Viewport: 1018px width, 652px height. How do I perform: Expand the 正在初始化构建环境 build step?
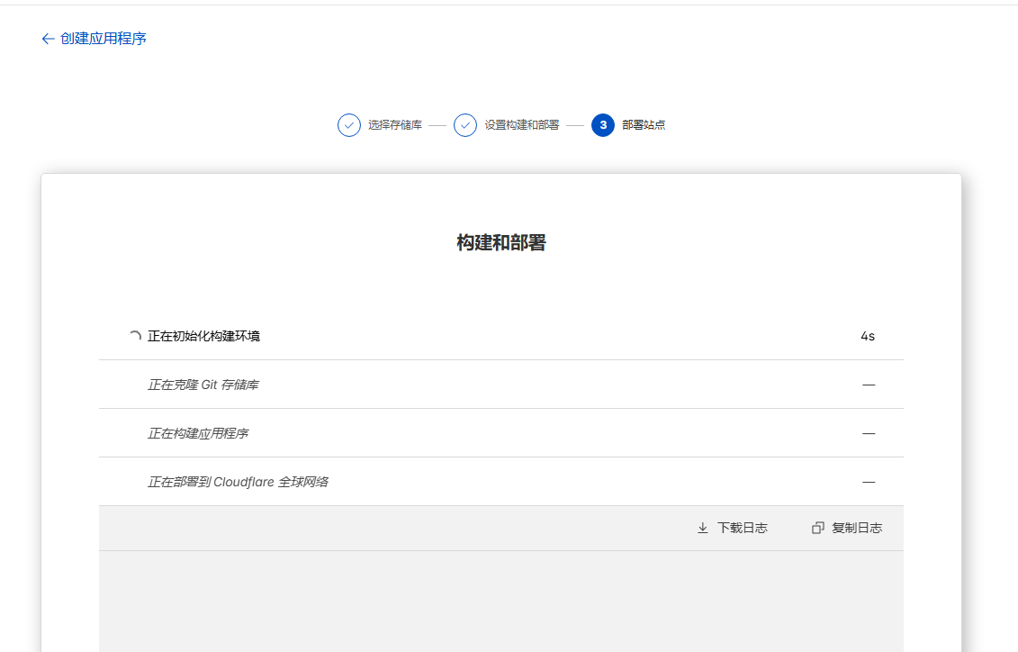[x=204, y=336]
